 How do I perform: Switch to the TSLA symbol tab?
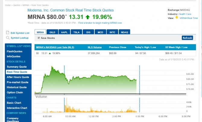click(x=76, y=32)
